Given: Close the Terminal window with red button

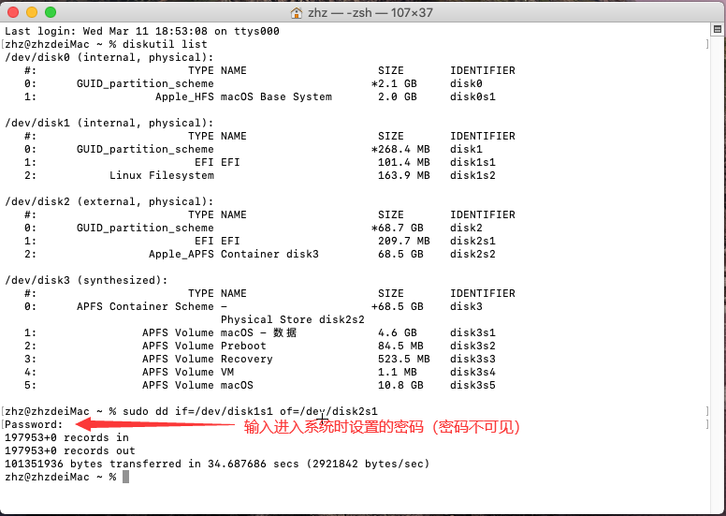Looking at the screenshot, I should [13, 13].
